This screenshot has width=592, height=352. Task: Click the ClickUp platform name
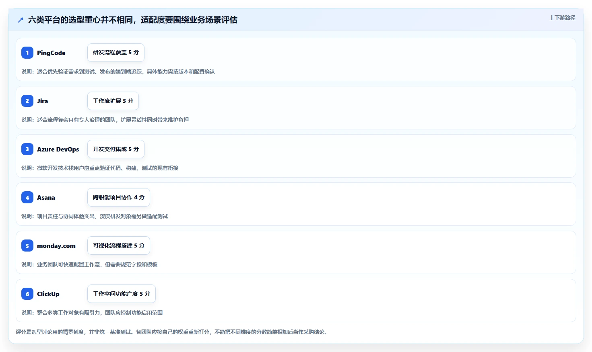click(48, 294)
